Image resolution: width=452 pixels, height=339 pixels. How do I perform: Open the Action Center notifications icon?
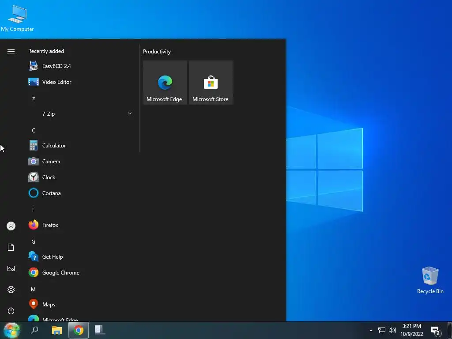pos(436,331)
